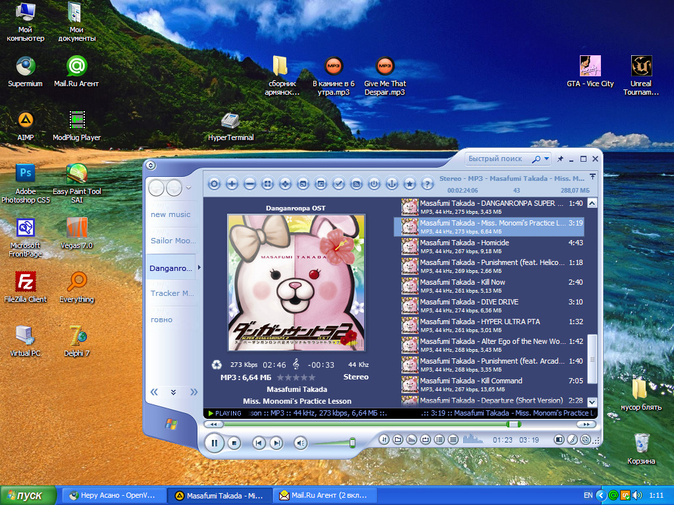Expand arrow next to Danganro... tab
This screenshot has width=674, height=505.
click(x=199, y=267)
